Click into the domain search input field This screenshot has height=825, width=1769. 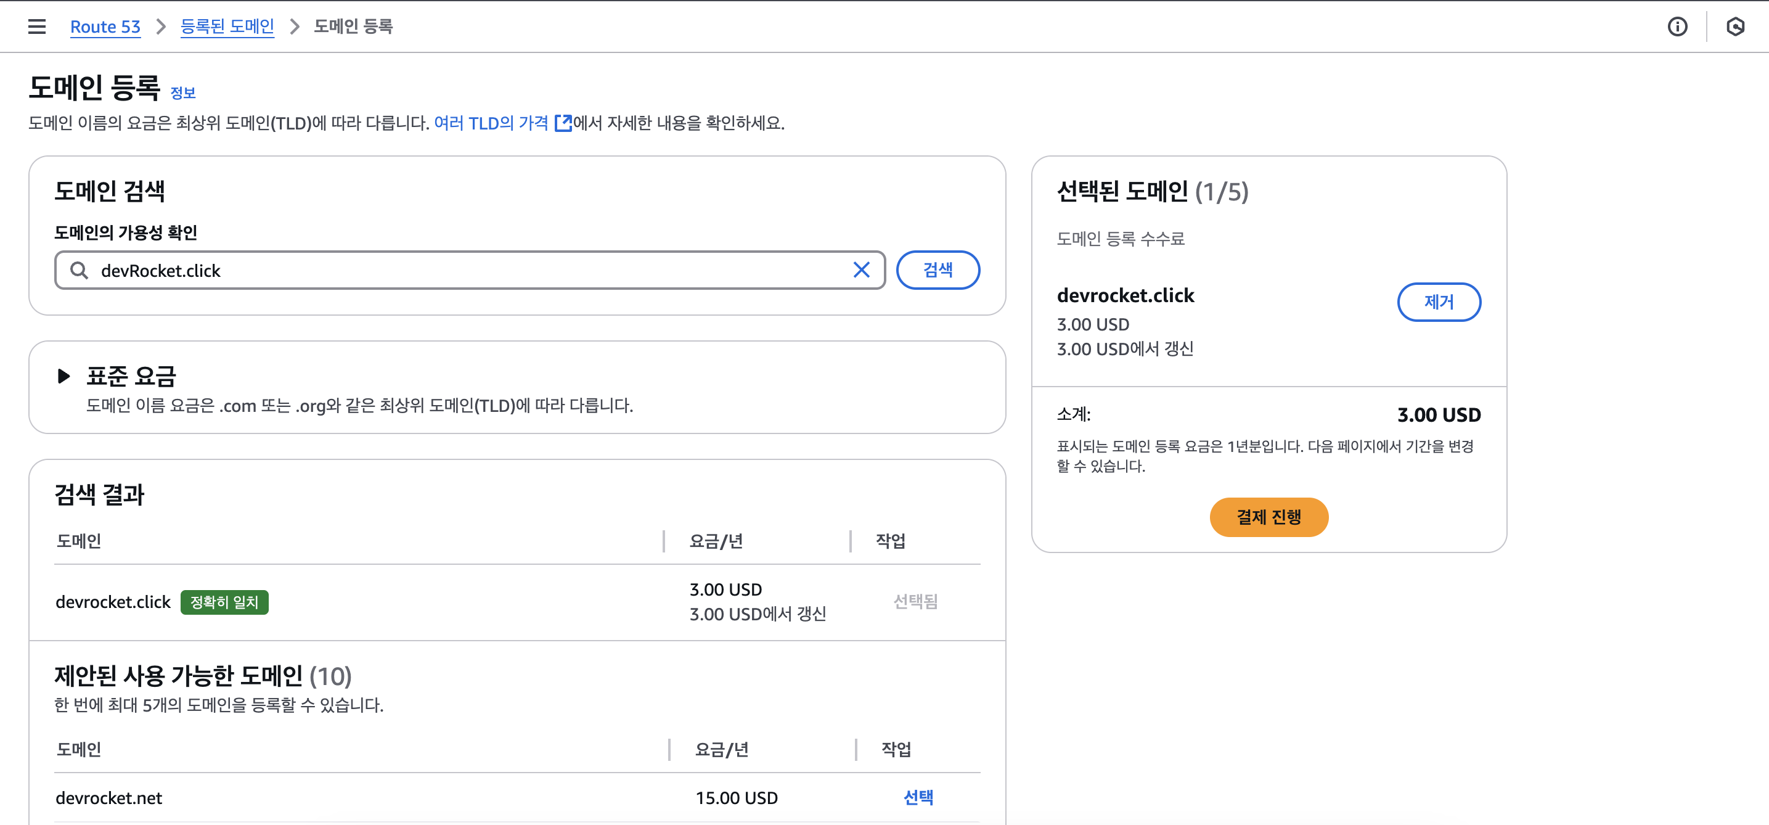[x=467, y=270]
